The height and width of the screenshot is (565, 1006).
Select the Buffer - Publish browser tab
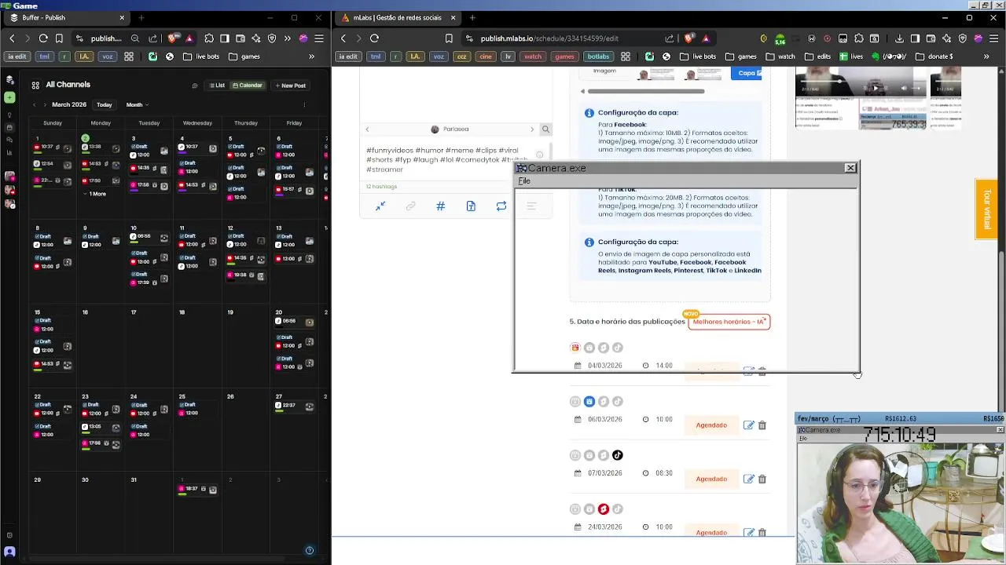click(x=66, y=17)
